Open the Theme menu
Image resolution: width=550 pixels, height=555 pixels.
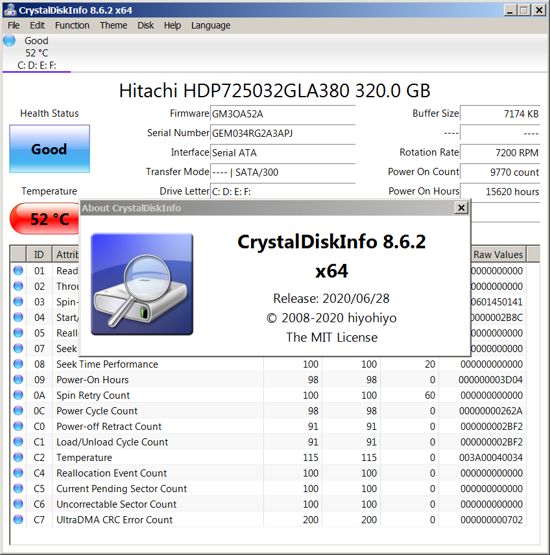(114, 25)
